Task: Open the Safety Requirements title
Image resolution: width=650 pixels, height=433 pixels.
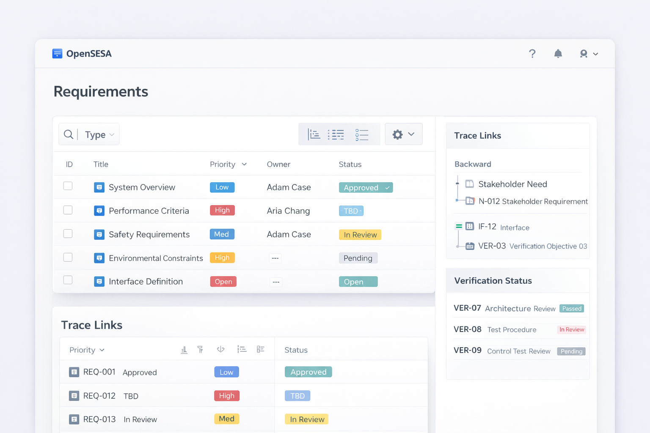Action: point(149,234)
